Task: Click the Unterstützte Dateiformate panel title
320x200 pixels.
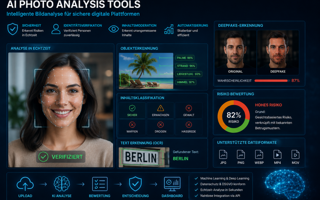Action: coord(247,143)
